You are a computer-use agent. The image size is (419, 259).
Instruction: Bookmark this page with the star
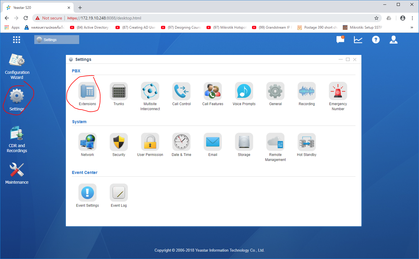(x=376, y=18)
